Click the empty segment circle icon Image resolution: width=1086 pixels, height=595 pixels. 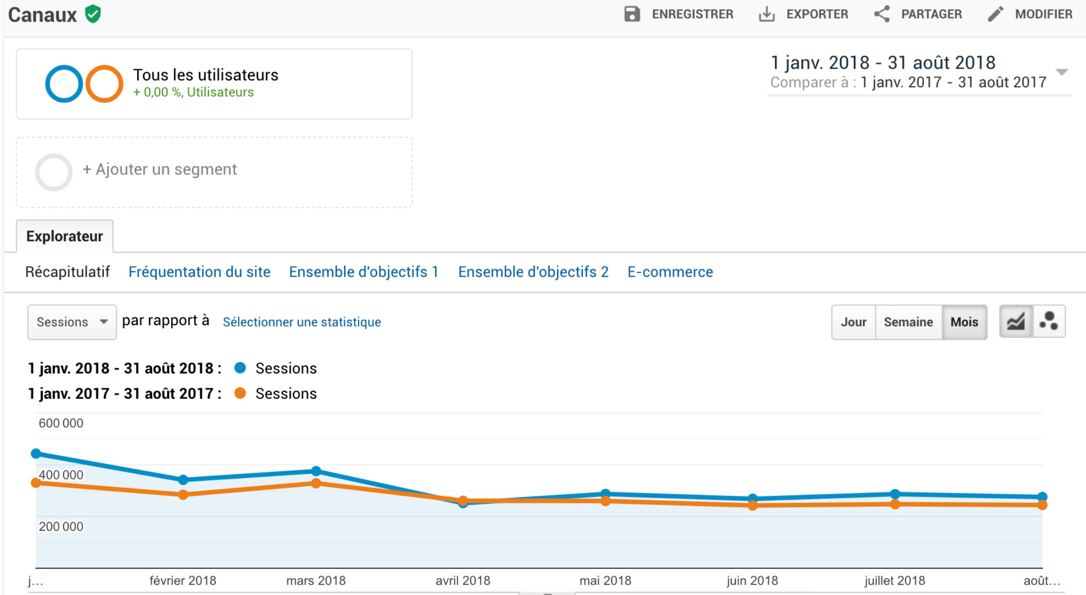coord(54,172)
